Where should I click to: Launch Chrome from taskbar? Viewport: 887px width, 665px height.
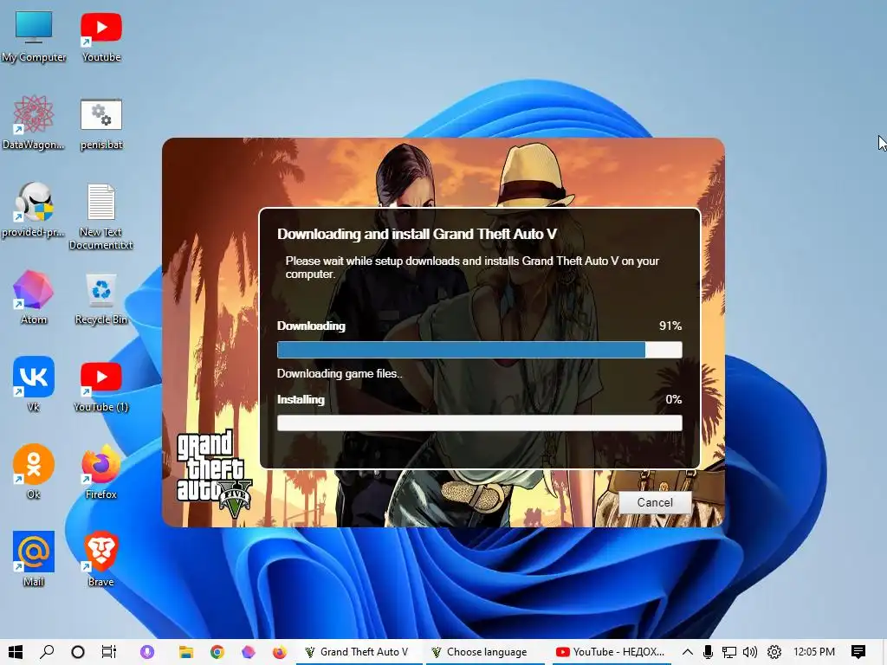coord(217,652)
